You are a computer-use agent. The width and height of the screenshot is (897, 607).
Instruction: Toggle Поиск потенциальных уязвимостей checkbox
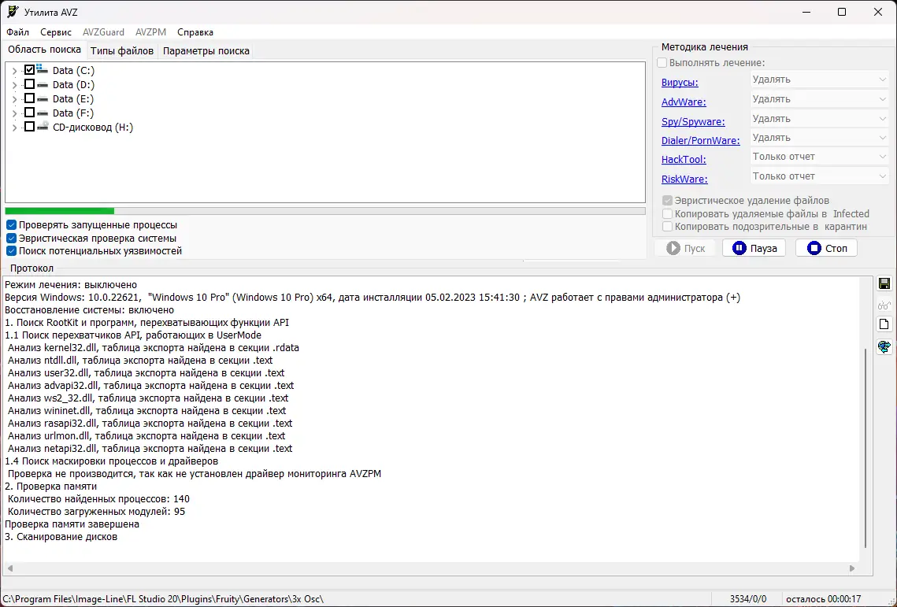point(12,250)
